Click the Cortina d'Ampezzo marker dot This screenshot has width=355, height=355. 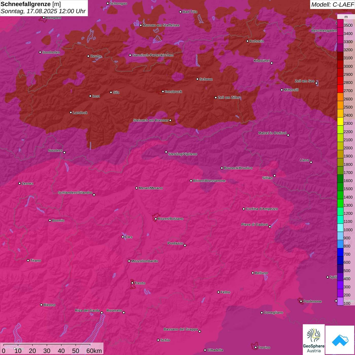point(244,209)
